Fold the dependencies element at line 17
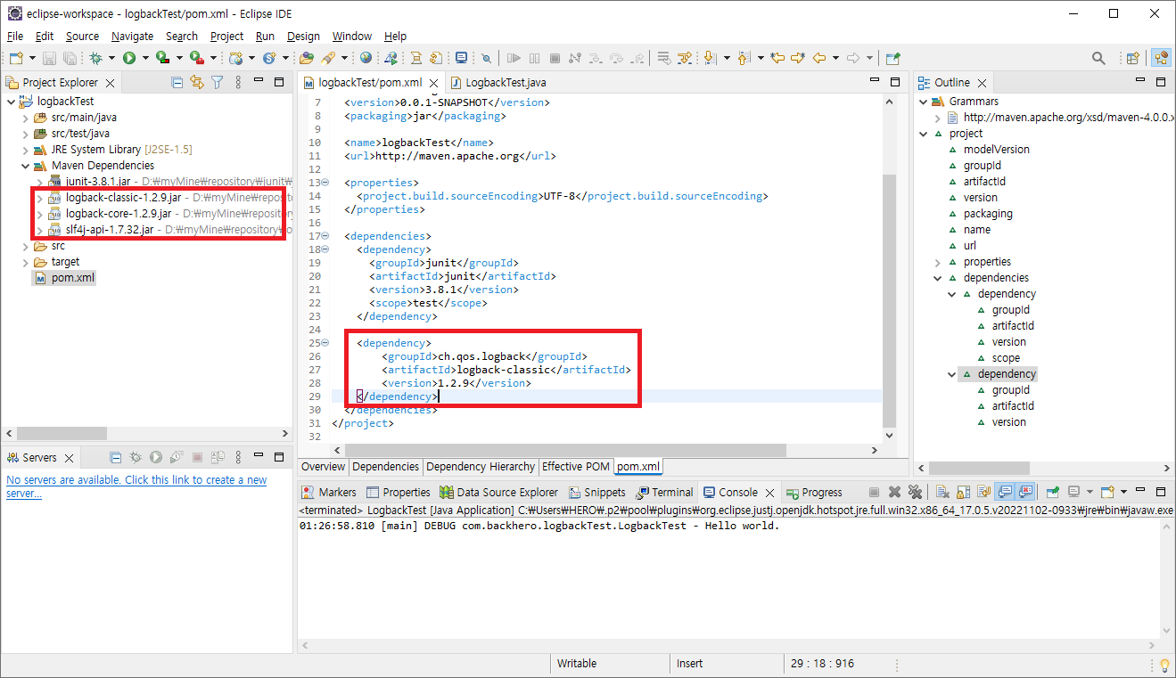The image size is (1176, 678). [x=325, y=236]
